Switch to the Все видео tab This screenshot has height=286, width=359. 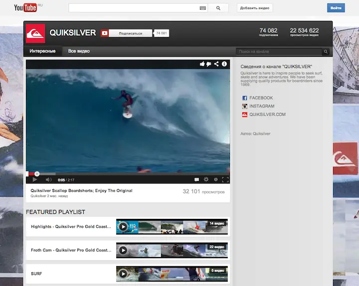(x=79, y=51)
